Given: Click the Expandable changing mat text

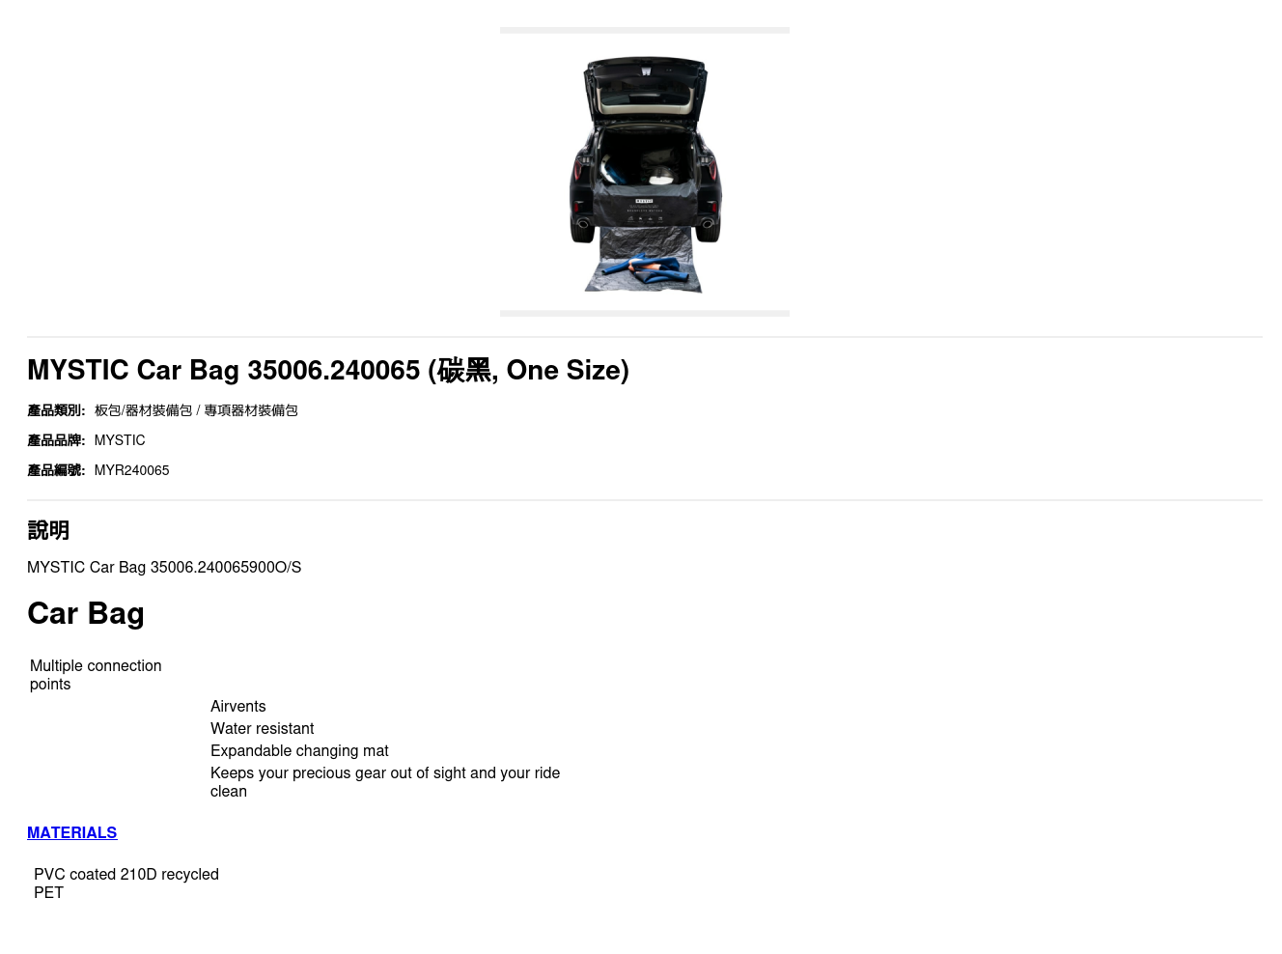Looking at the screenshot, I should point(299,750).
